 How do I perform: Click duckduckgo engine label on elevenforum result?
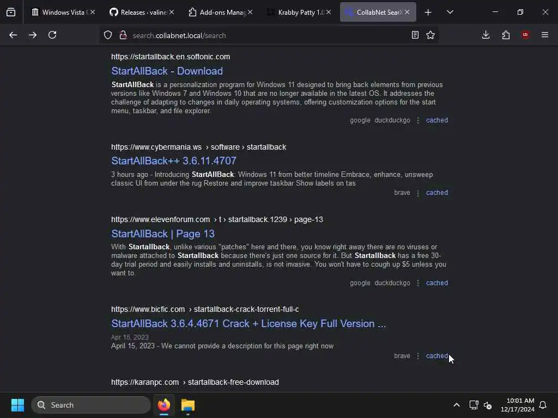pos(392,283)
